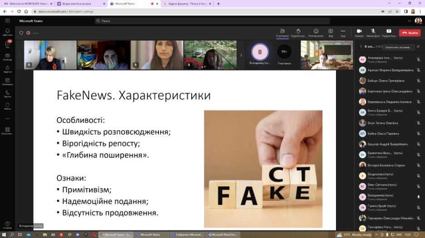Mute mic icon for Аполярова Інга
The image size is (425, 238).
tap(419, 59)
